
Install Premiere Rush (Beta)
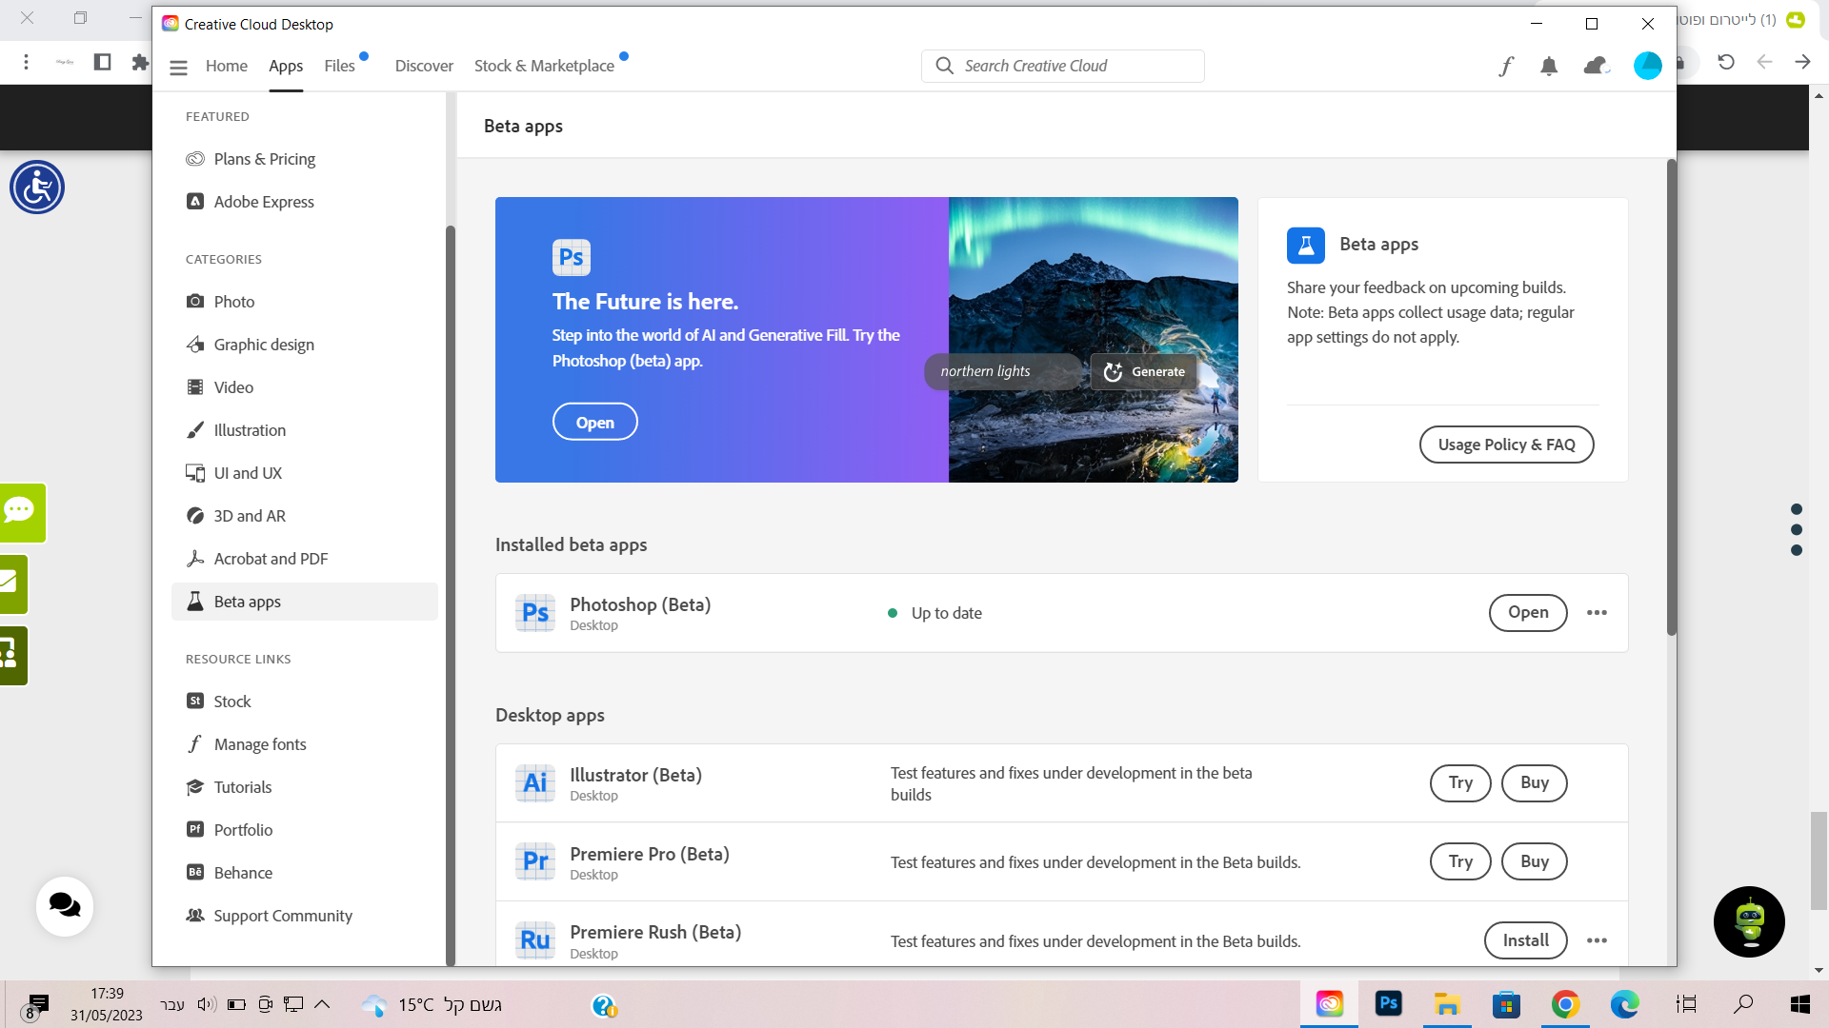(1525, 940)
